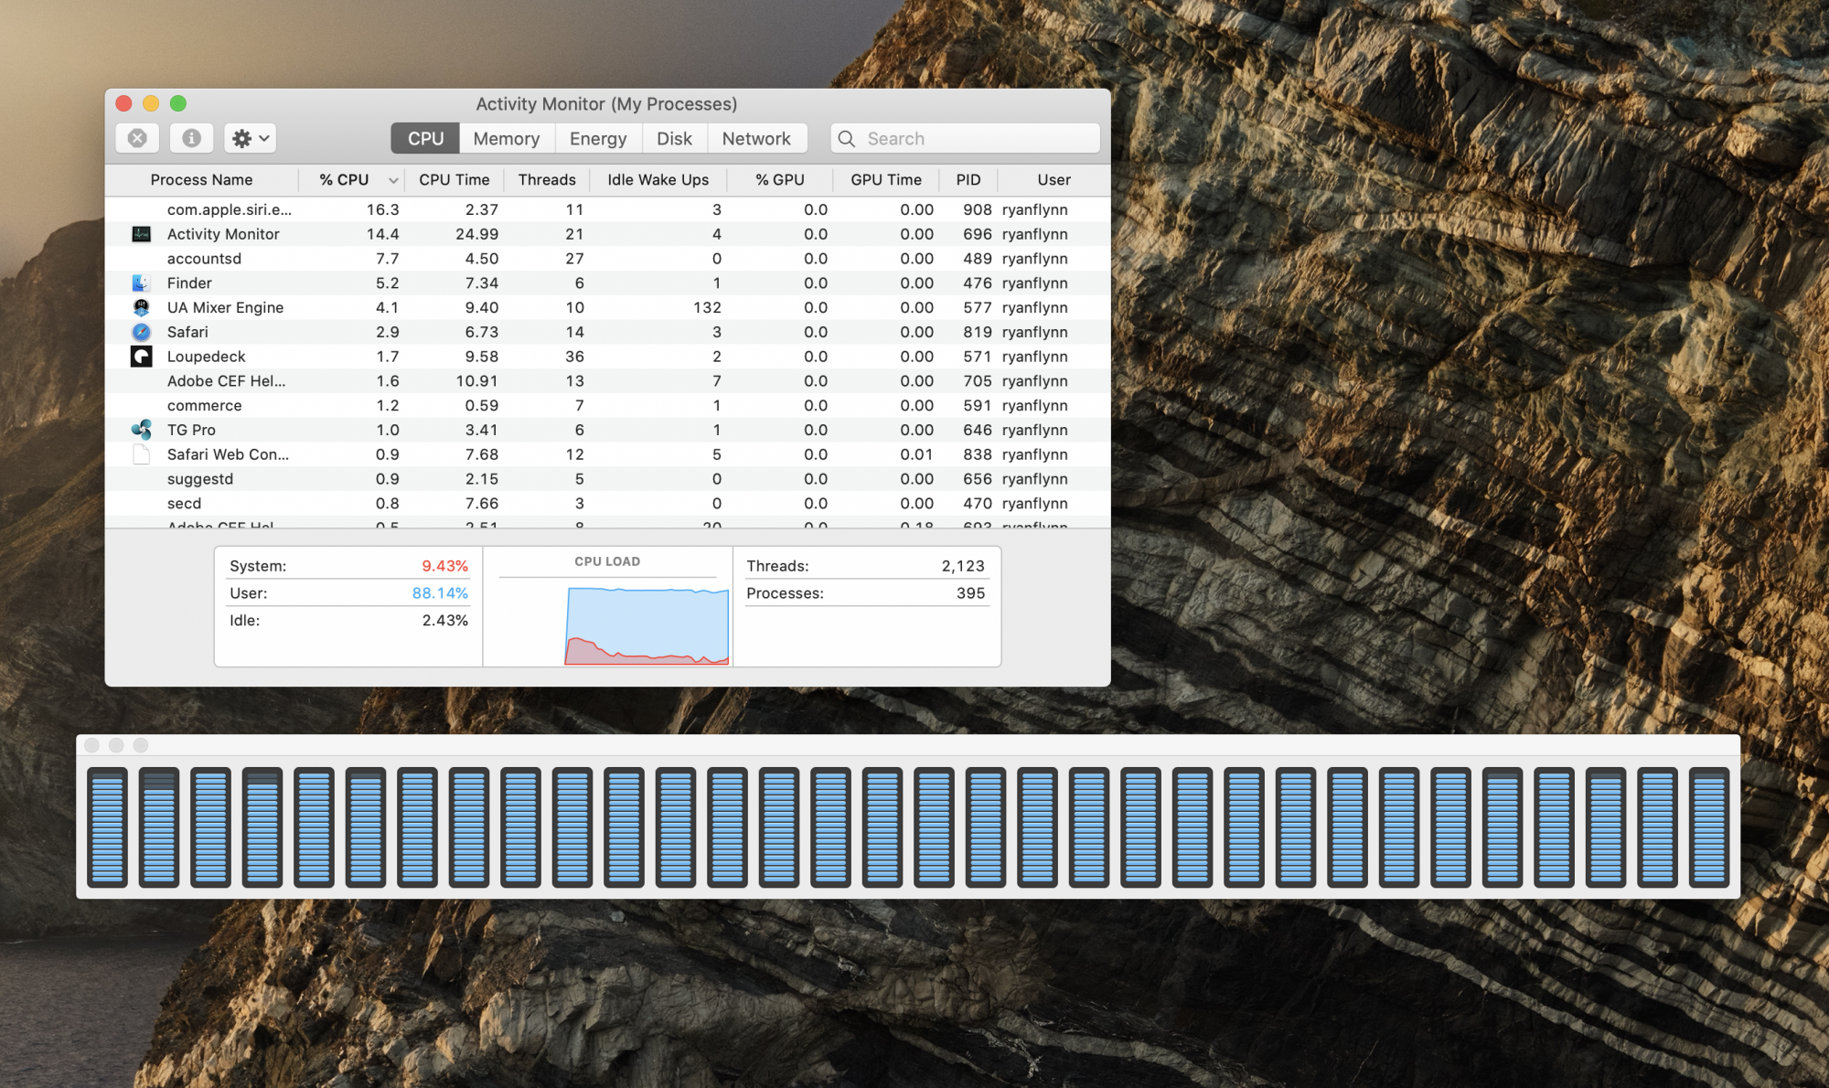Click the Quit Process stop icon
The width and height of the screenshot is (1829, 1088).
pos(137,138)
